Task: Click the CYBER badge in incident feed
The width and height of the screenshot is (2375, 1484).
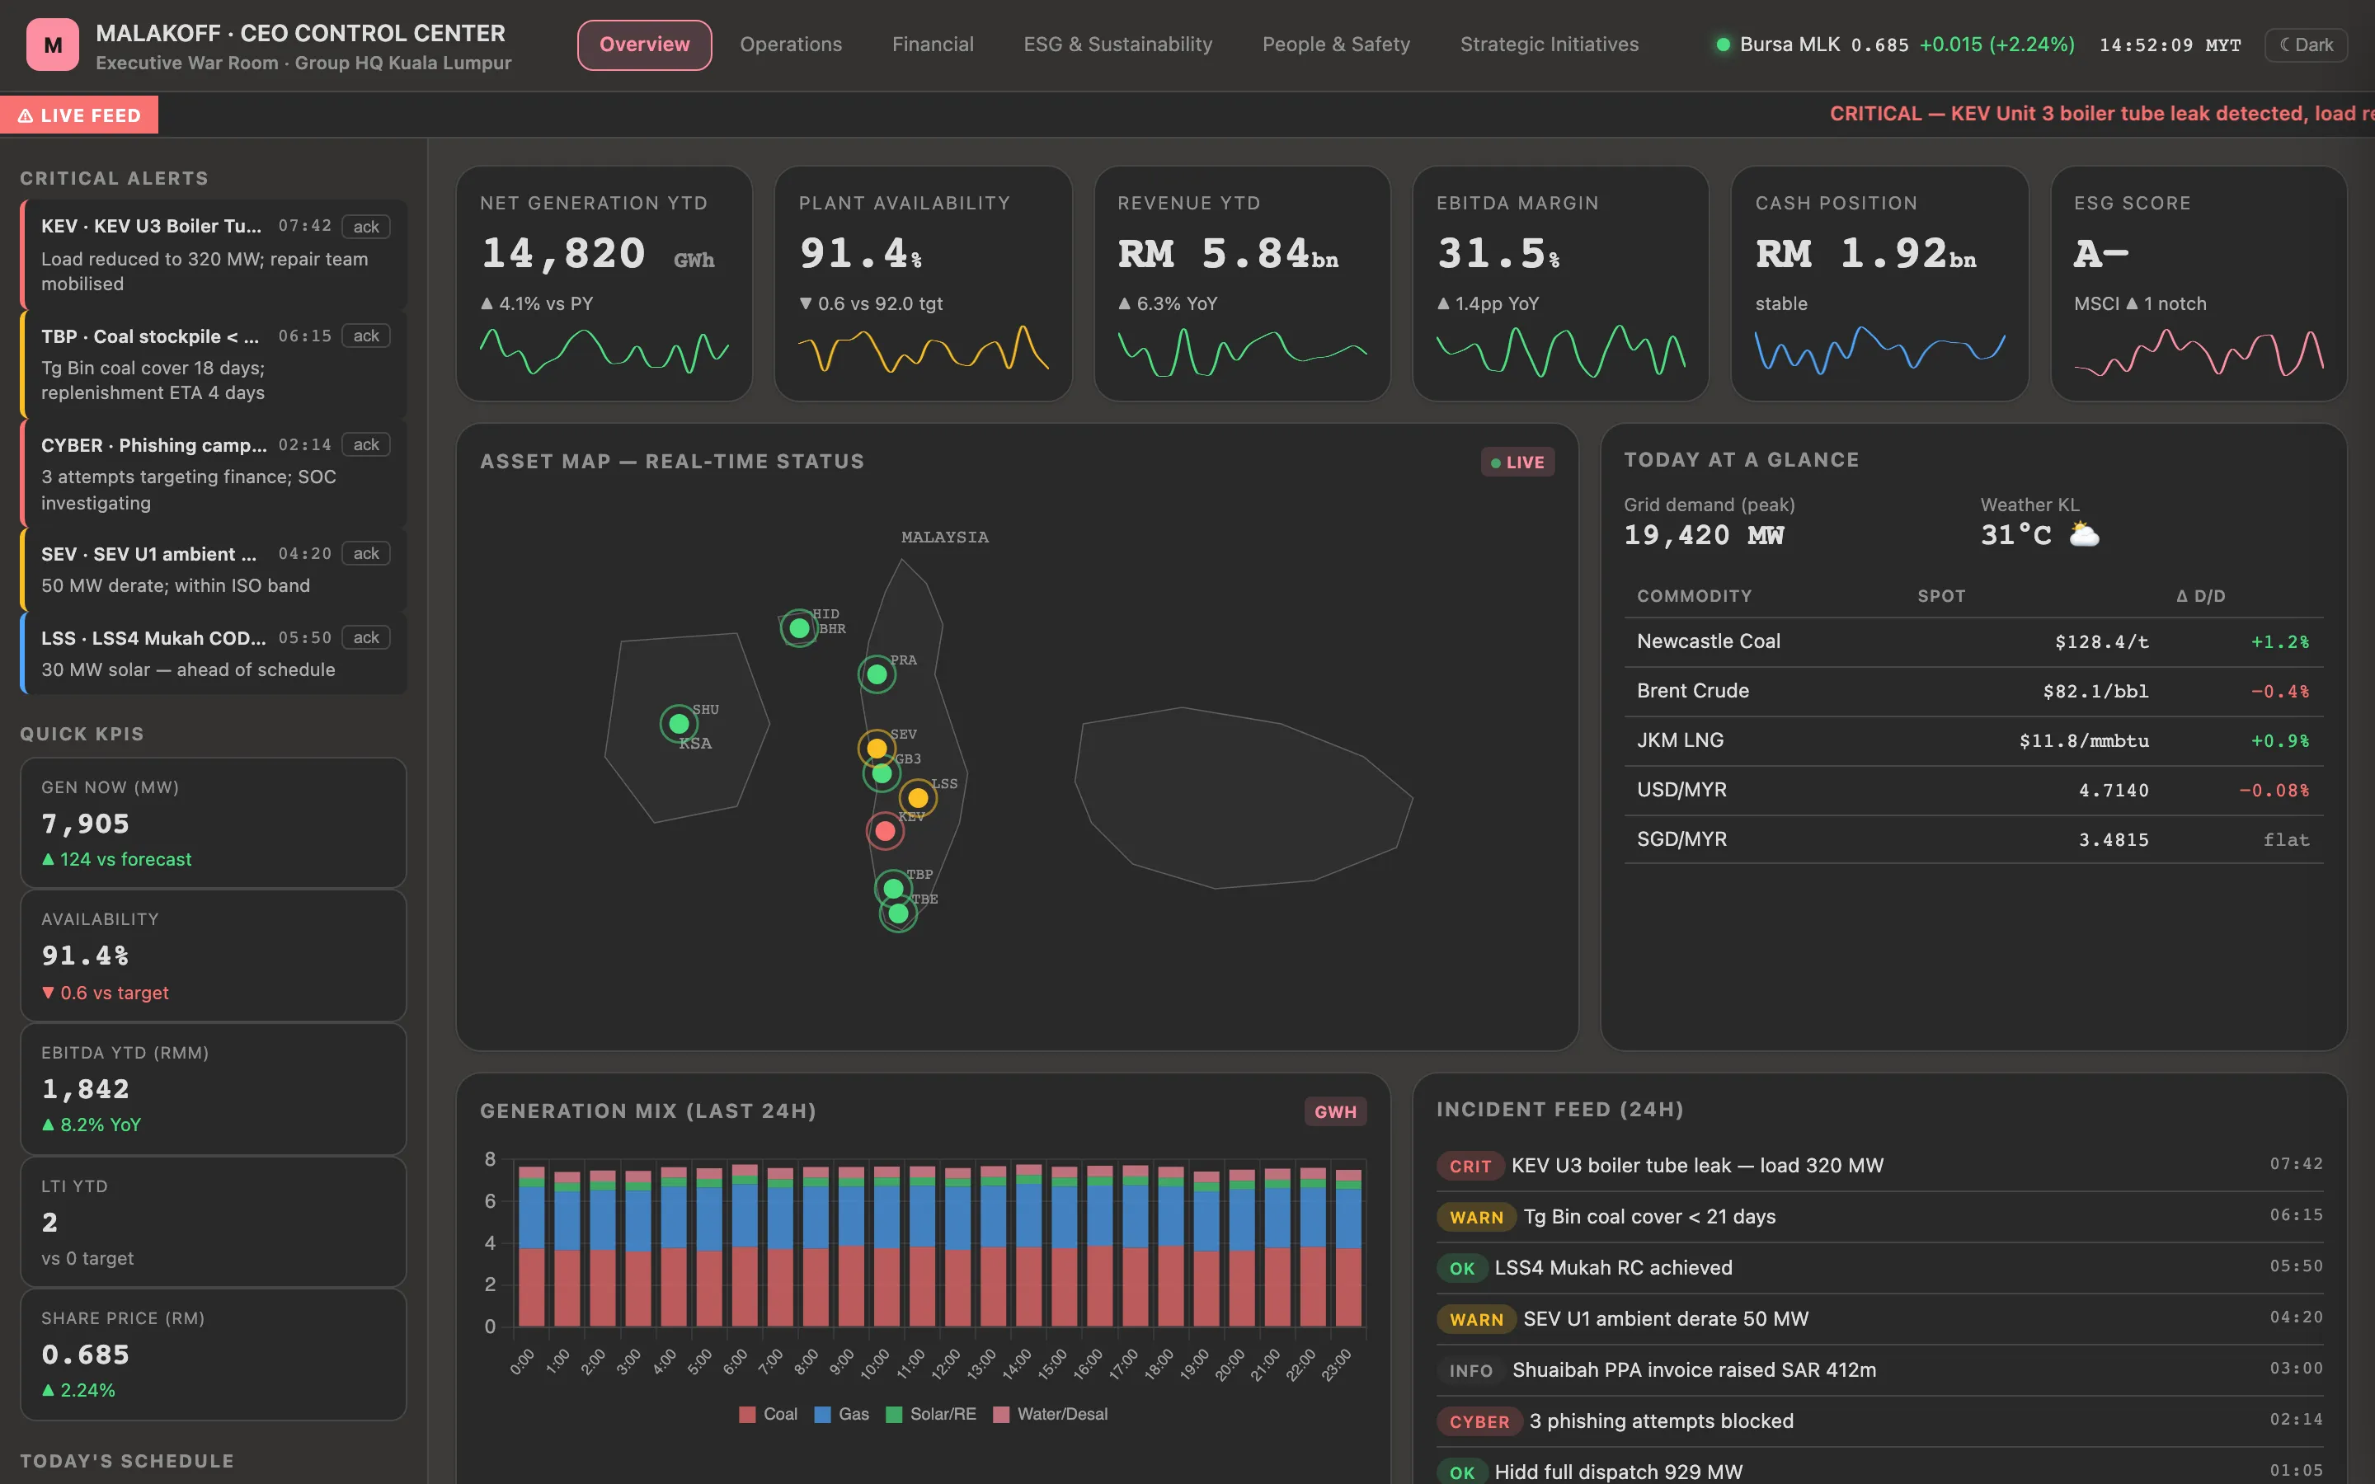Action: [1479, 1421]
